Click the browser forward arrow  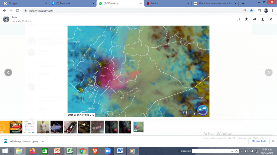[x=11, y=10]
